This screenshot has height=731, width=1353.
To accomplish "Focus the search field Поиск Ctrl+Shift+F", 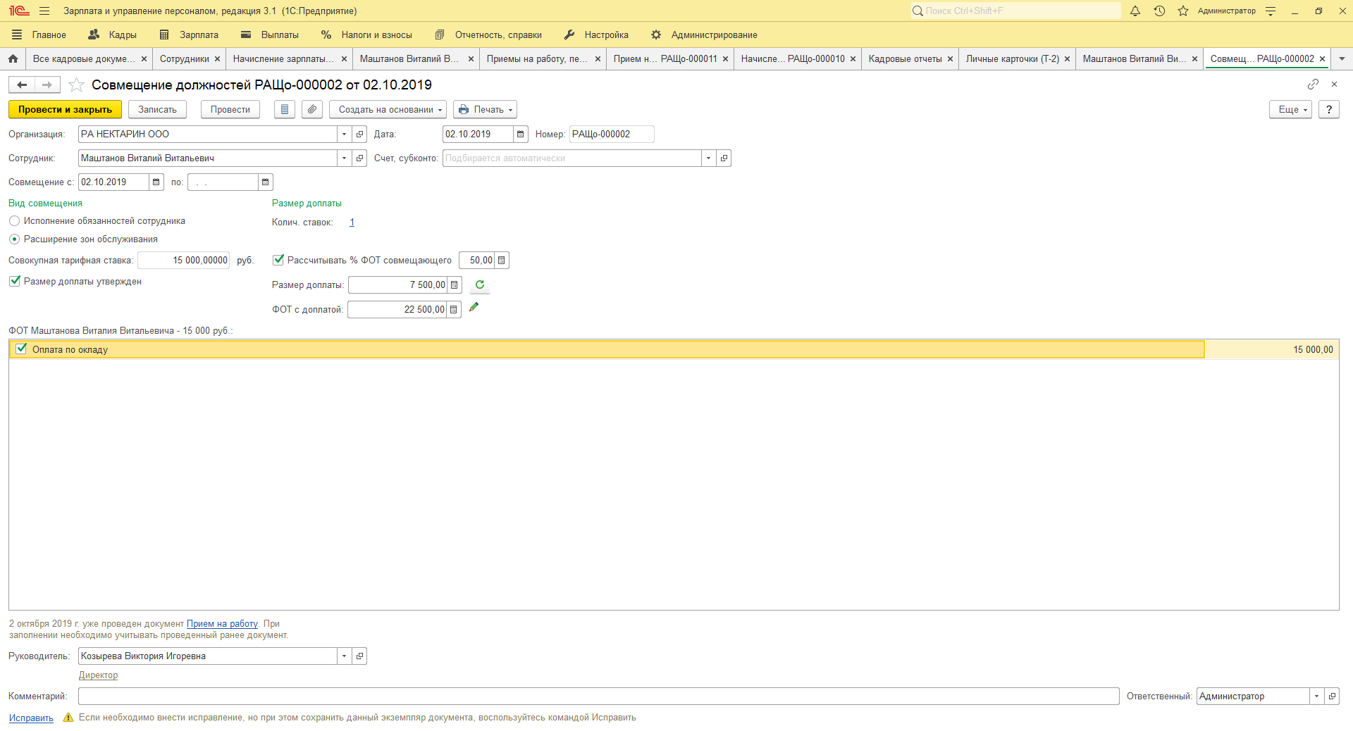I will [x=1015, y=11].
